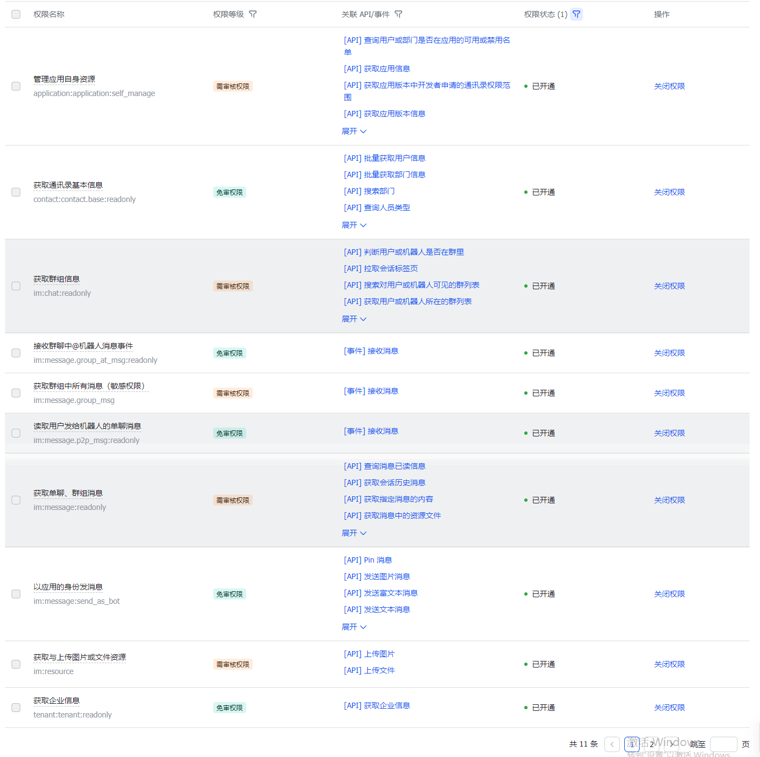Open the [API] 获取应用信息 link

pos(377,69)
